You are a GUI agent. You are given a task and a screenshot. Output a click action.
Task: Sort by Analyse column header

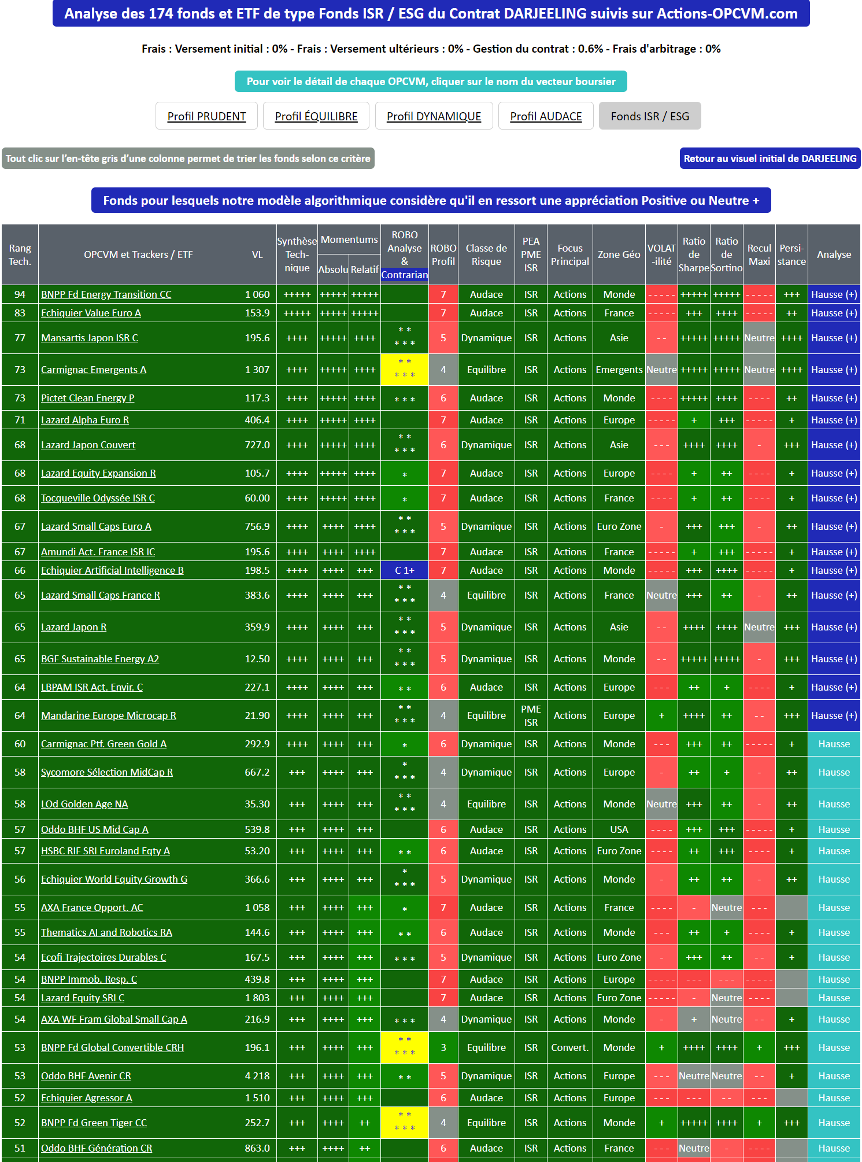click(x=834, y=254)
